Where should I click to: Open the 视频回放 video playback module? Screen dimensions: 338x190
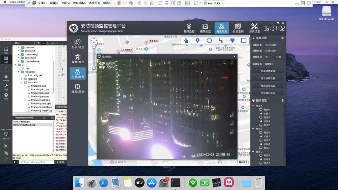tap(205, 28)
